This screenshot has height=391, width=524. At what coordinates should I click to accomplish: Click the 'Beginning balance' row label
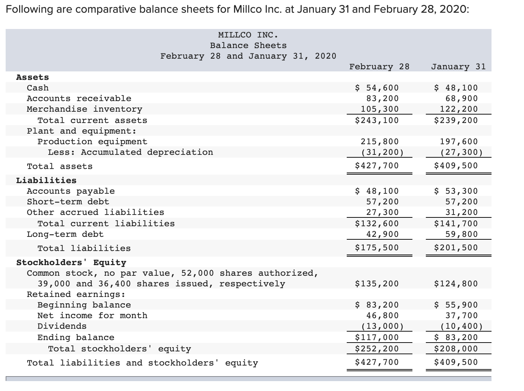click(84, 305)
